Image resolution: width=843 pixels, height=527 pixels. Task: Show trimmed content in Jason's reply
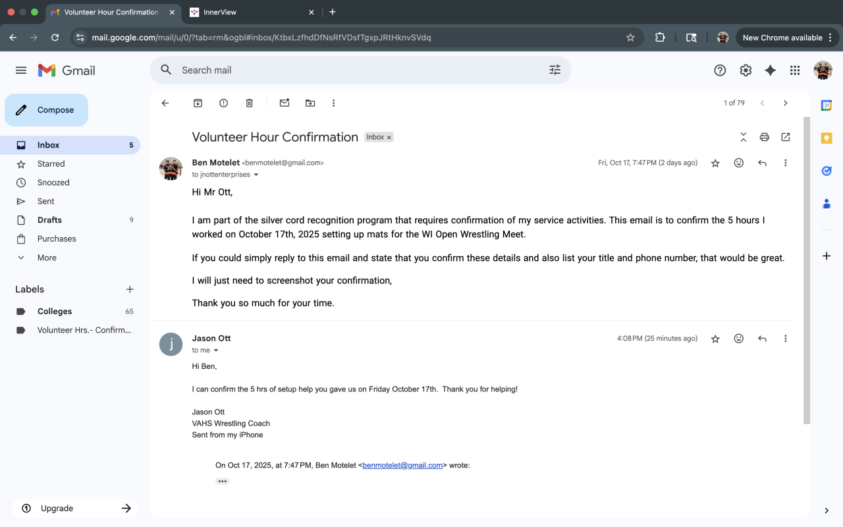click(222, 482)
